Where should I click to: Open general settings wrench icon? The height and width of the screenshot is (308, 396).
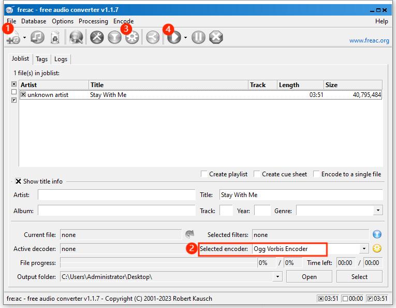click(x=97, y=37)
